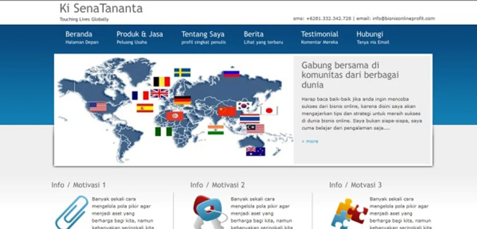
Task: Open the Hubungi contact menu
Action: (370, 34)
